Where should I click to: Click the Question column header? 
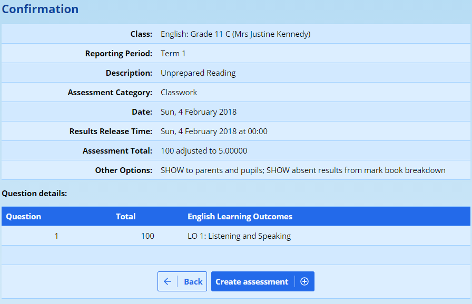(x=24, y=216)
